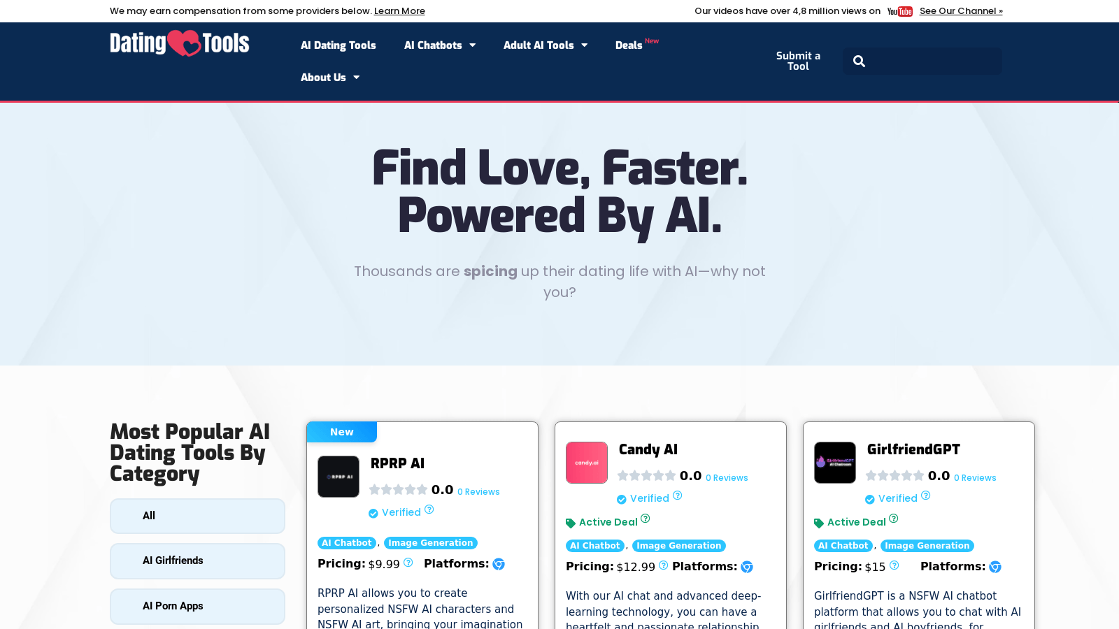The width and height of the screenshot is (1119, 629).
Task: Click the Candy AI $12.99 price
Action: coord(636,567)
